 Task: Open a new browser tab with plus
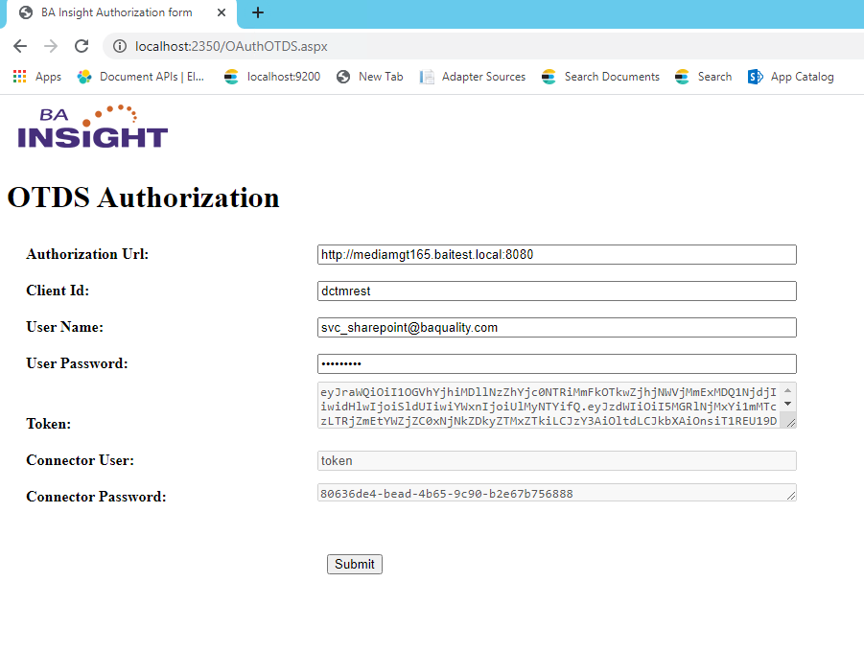[258, 12]
